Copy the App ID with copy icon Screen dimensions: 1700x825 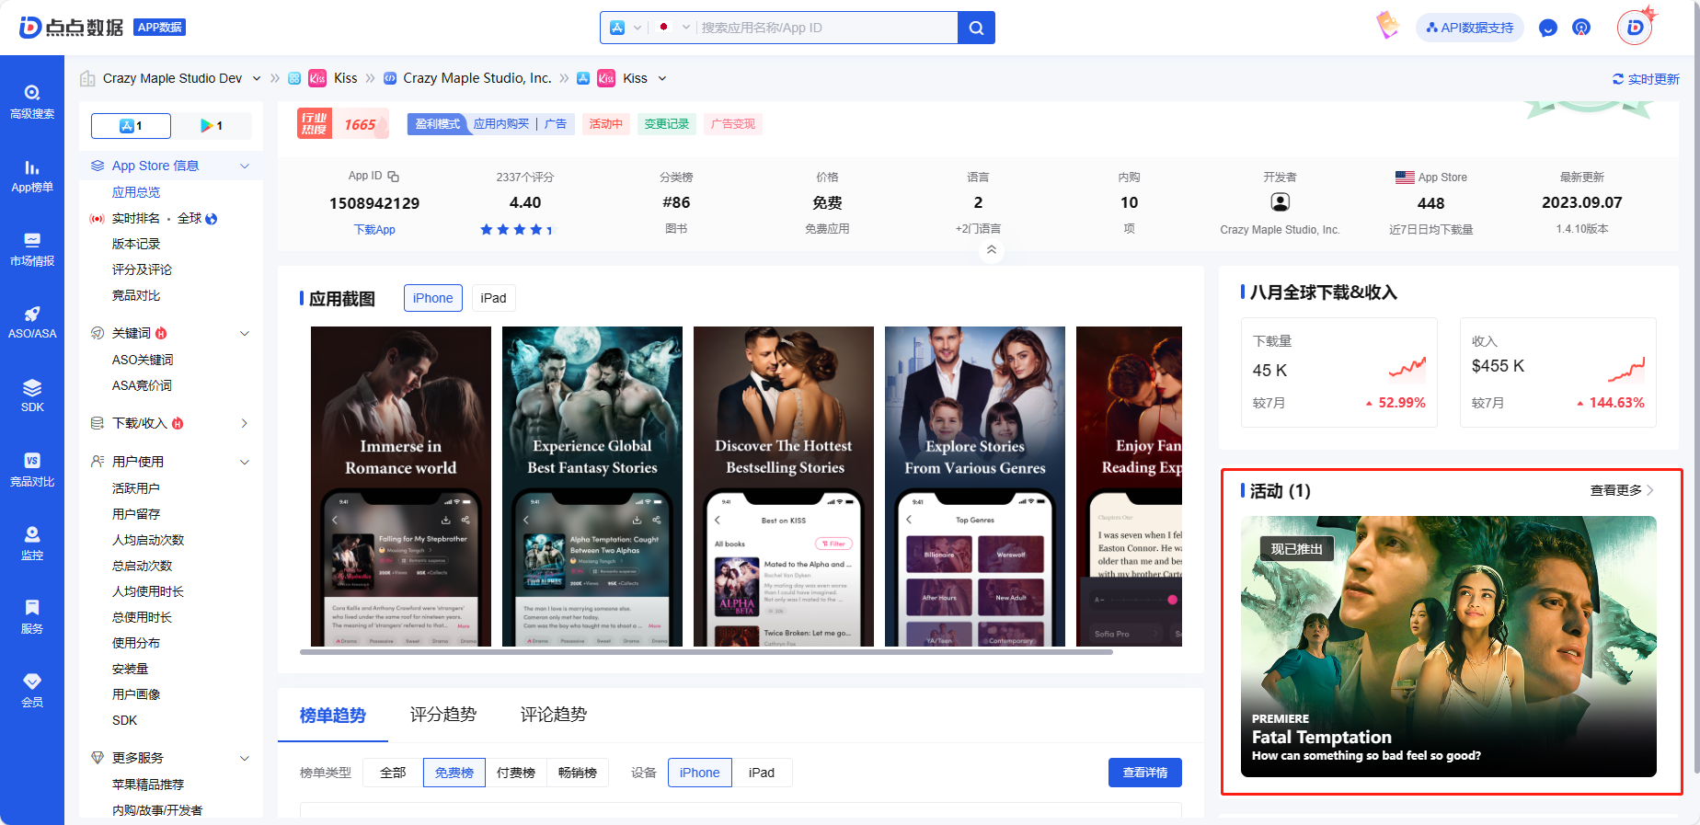pyautogui.click(x=394, y=176)
